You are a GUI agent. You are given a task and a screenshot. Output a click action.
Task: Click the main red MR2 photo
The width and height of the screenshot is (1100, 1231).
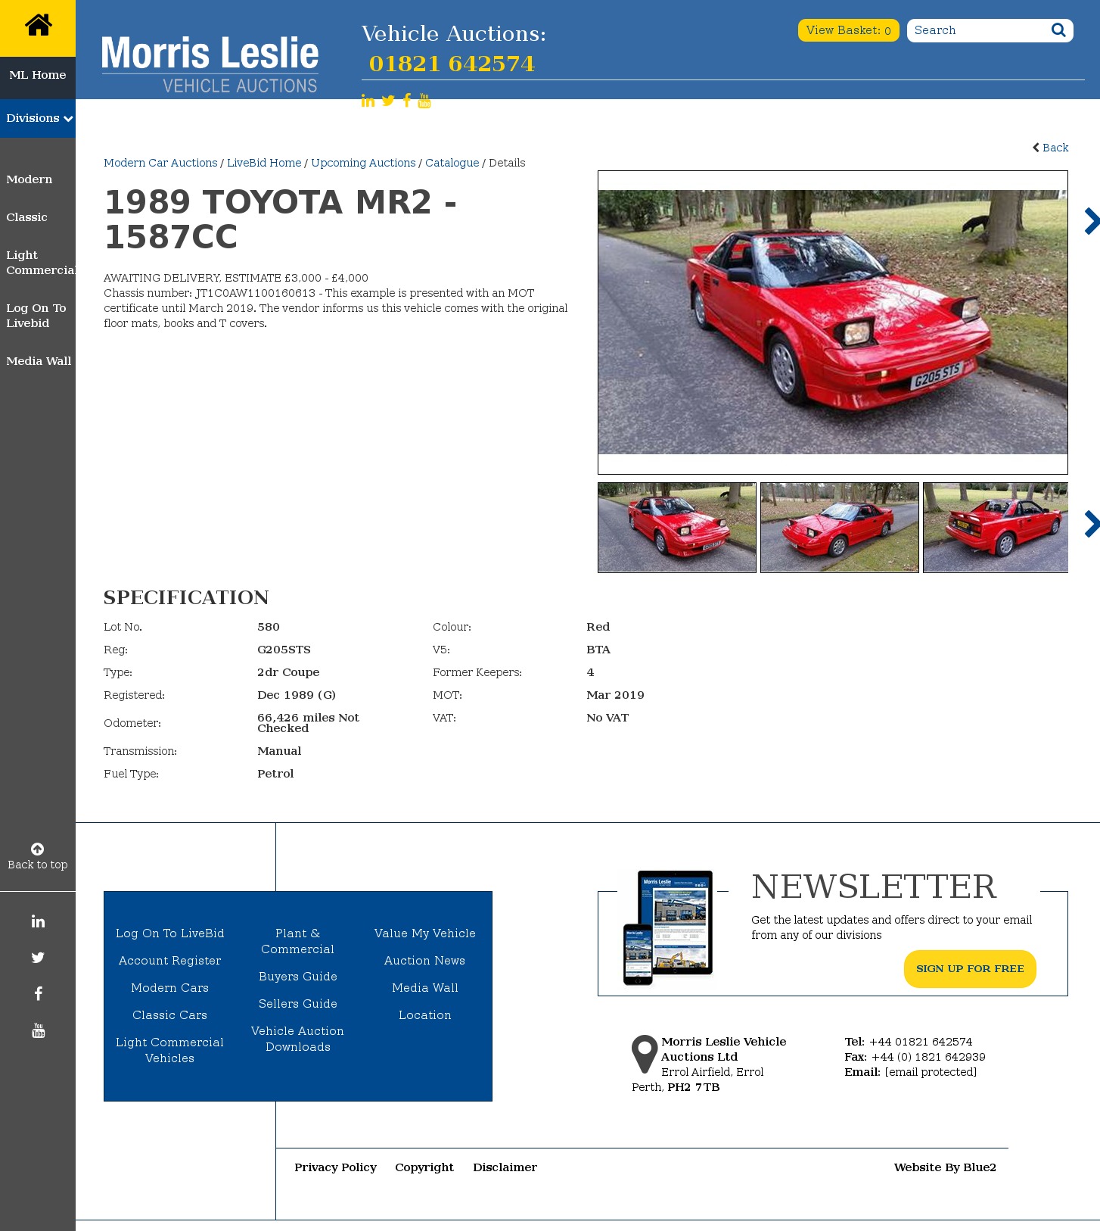[x=832, y=322]
